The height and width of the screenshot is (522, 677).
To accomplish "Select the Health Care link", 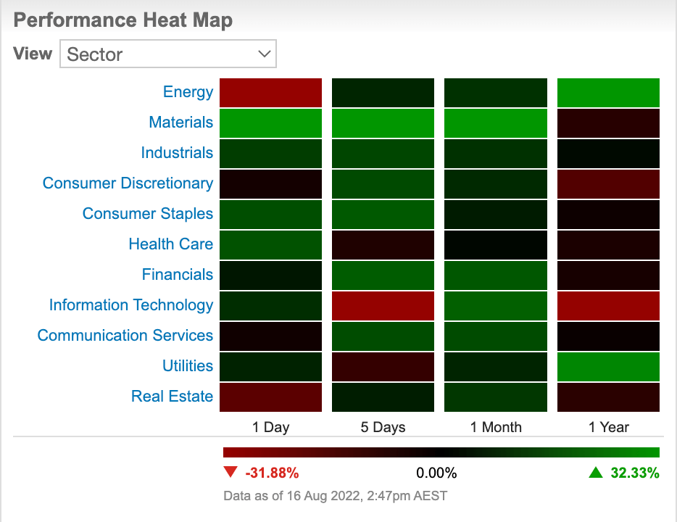I will (171, 244).
